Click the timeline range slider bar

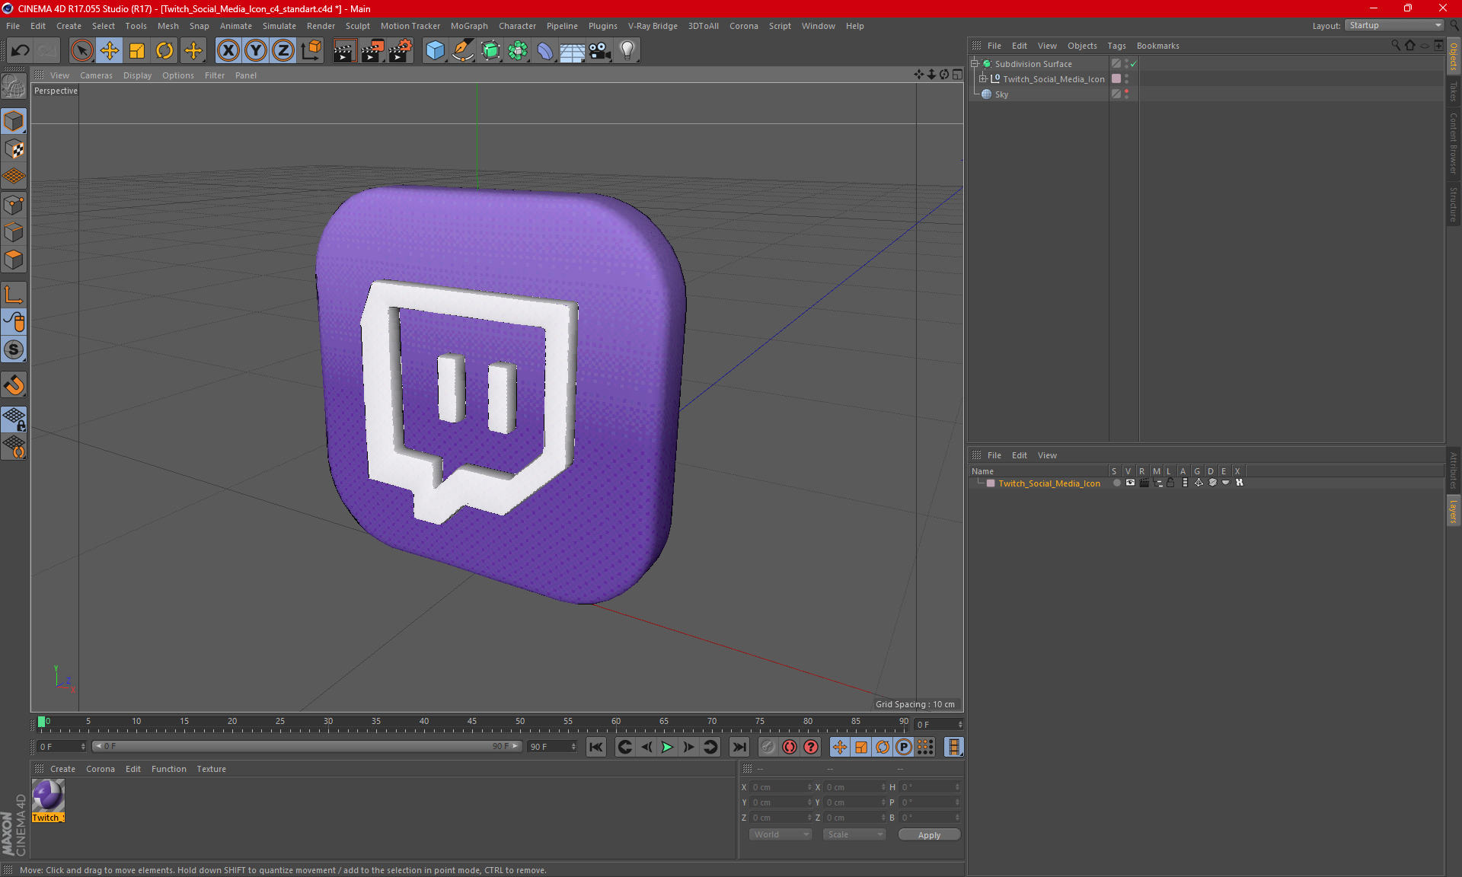pyautogui.click(x=306, y=746)
